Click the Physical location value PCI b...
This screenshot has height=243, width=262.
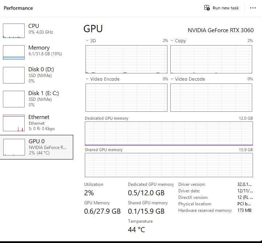244,204
